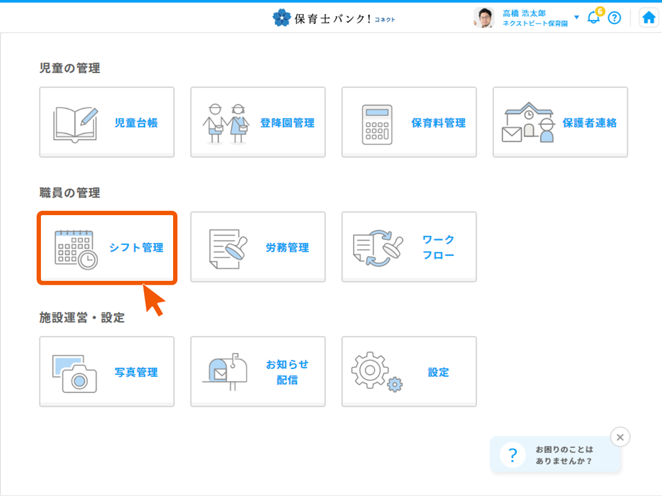Click the mailbox お知らせ配信 icon
This screenshot has width=662, height=496.
pyautogui.click(x=226, y=373)
